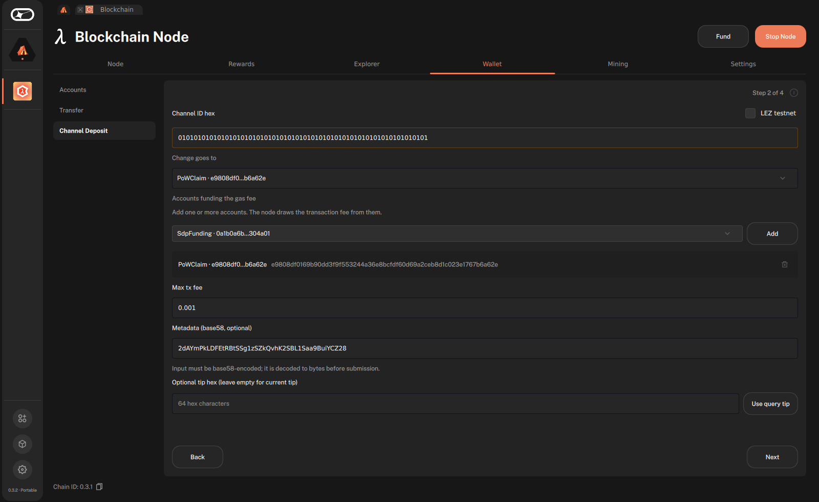Edit the Metadata base58 input field
This screenshot has height=502, width=819.
(x=485, y=348)
